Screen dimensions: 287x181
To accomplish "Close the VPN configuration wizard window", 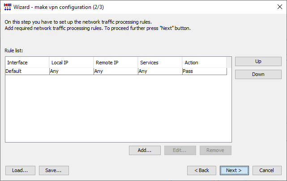I will (279, 7).
